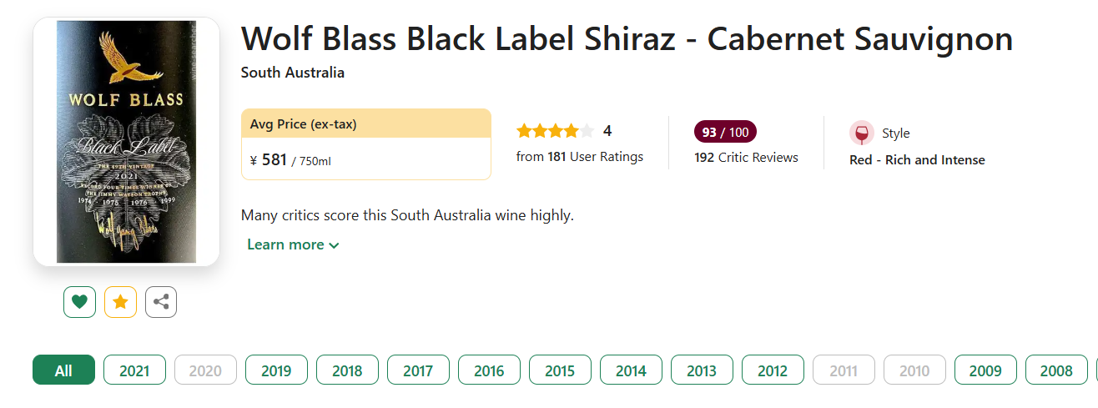This screenshot has height=408, width=1098.
Task: Expand the Learn more section
Action: pyautogui.click(x=293, y=244)
